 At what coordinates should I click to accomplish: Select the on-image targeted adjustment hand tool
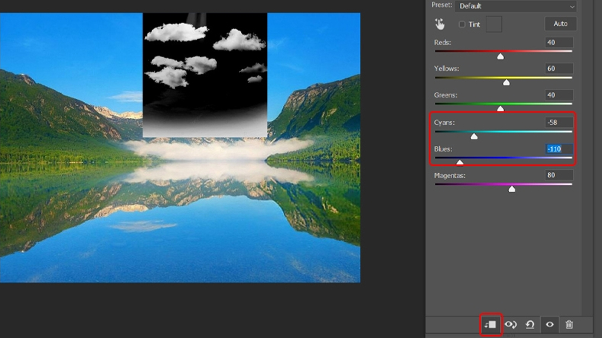[440, 24]
